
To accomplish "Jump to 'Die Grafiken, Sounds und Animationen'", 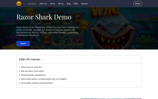I will click(x=37, y=83).
